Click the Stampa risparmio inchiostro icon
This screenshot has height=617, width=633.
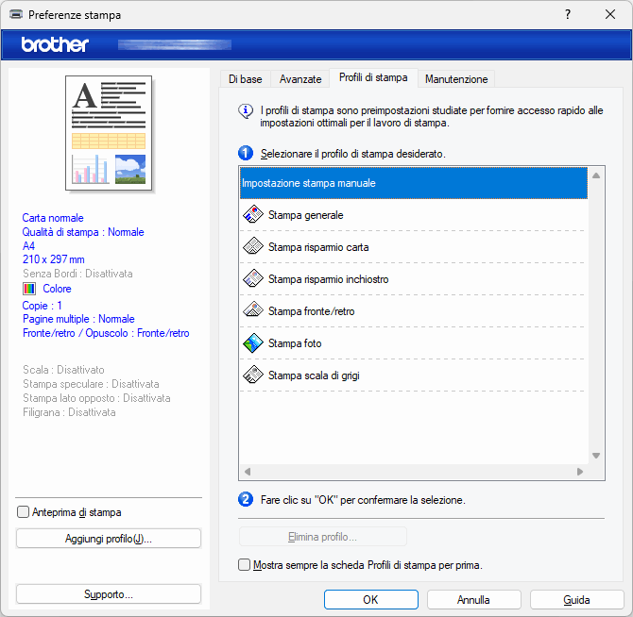click(252, 279)
